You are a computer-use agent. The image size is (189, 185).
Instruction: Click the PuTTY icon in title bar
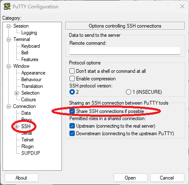click(7, 6)
